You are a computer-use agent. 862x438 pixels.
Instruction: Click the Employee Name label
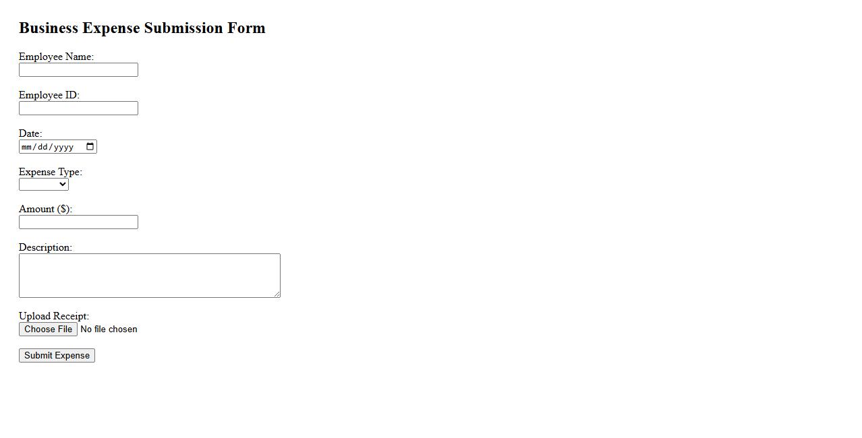[x=56, y=57]
